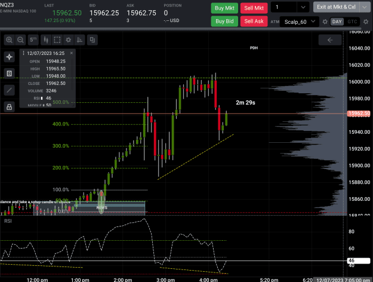Screen dimensions: 373x282
Task: Open the Scalp_60 ATM strategy dropdown
Action: click(x=300, y=22)
